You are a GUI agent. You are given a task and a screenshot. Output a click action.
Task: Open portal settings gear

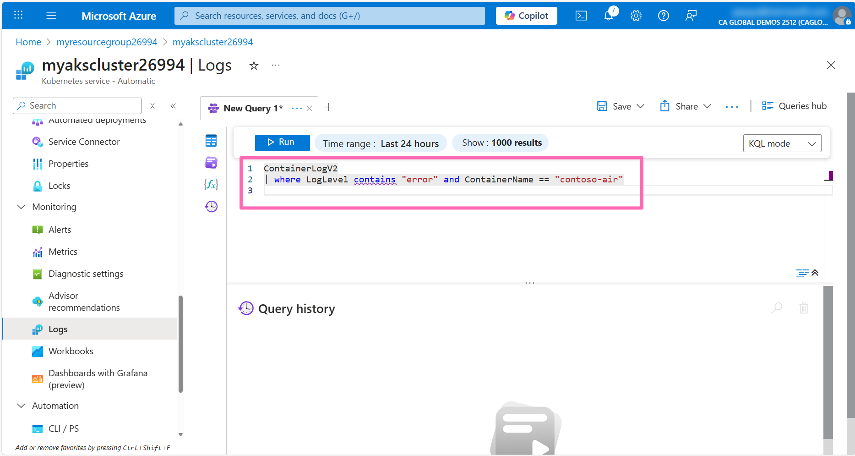tap(636, 16)
